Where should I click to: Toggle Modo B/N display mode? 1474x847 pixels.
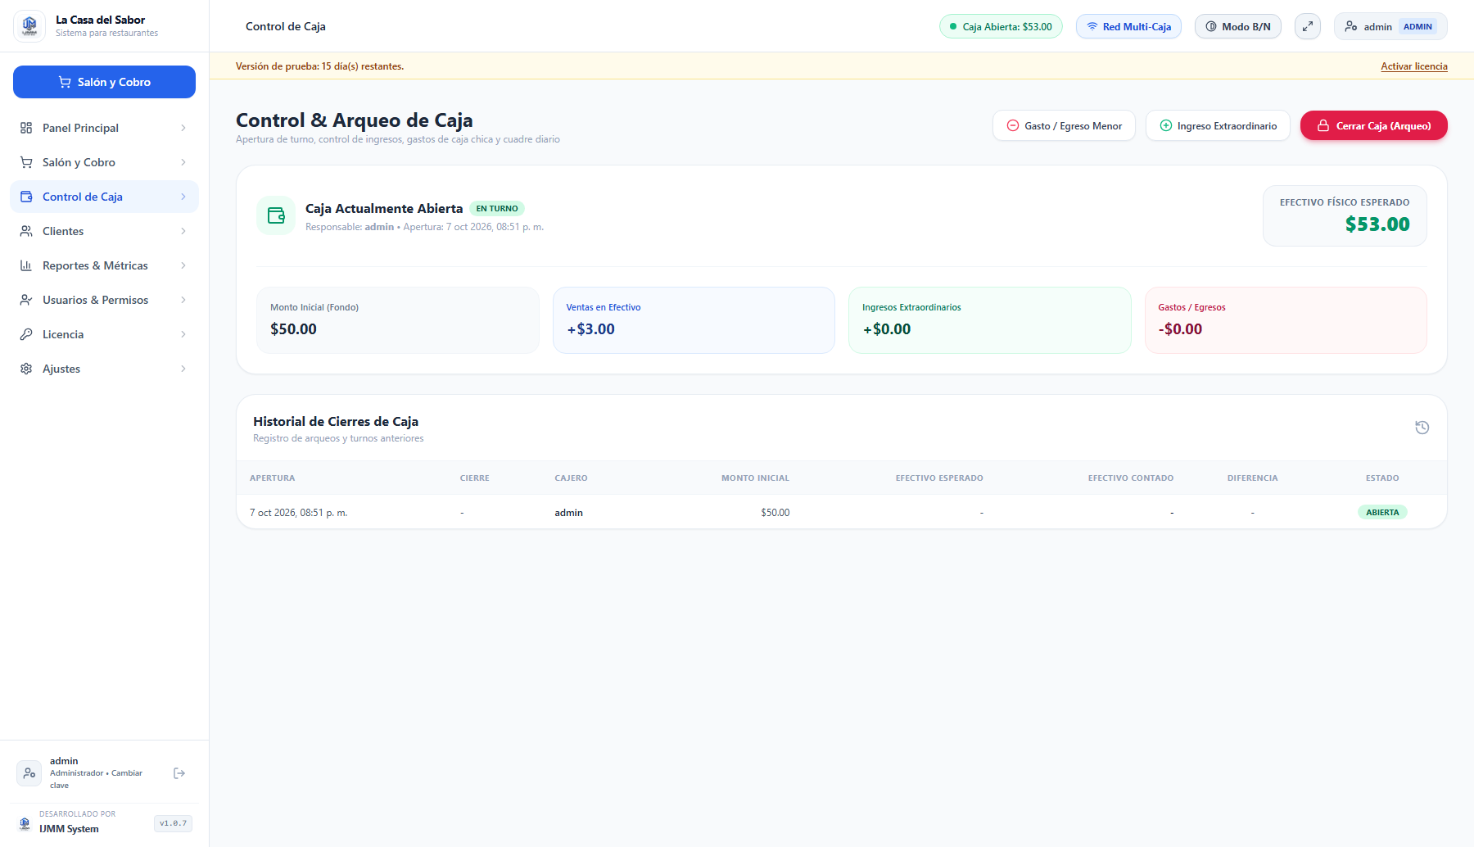(1238, 26)
